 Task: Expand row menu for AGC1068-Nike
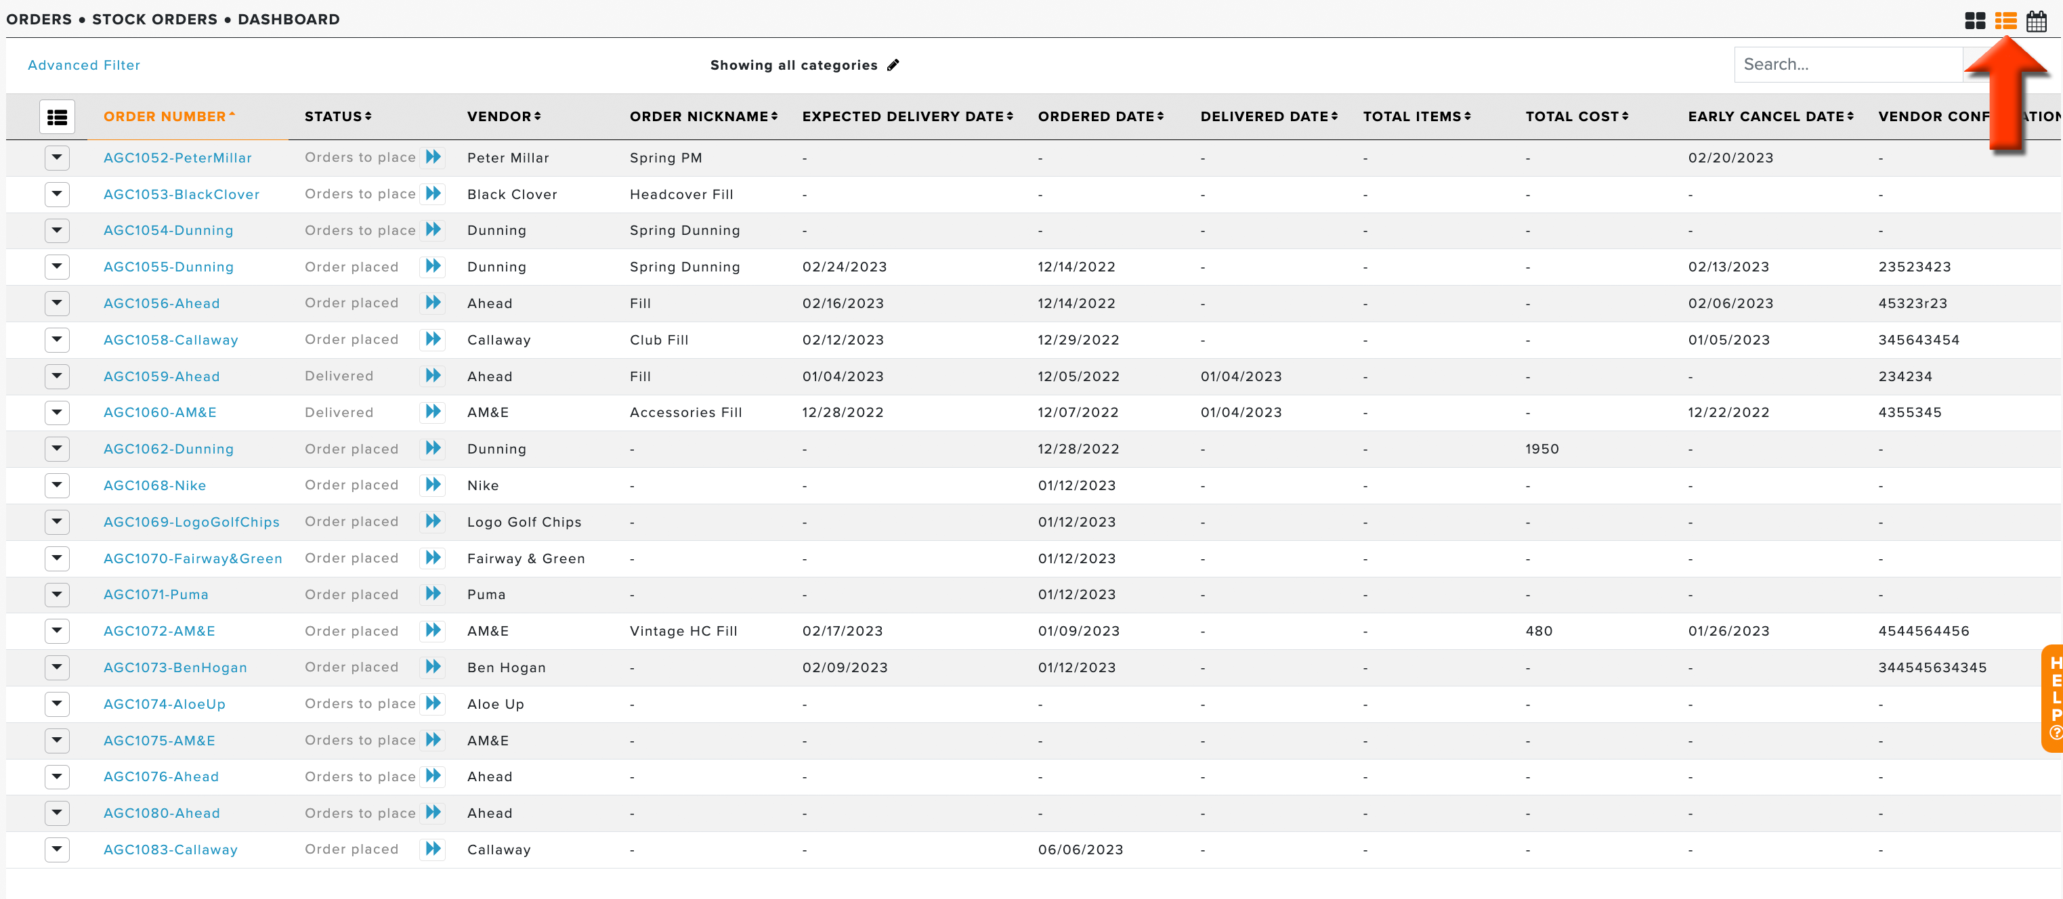[x=57, y=486]
